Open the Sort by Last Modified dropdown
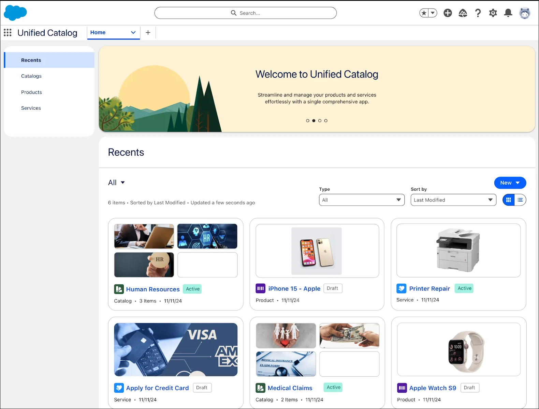 453,200
